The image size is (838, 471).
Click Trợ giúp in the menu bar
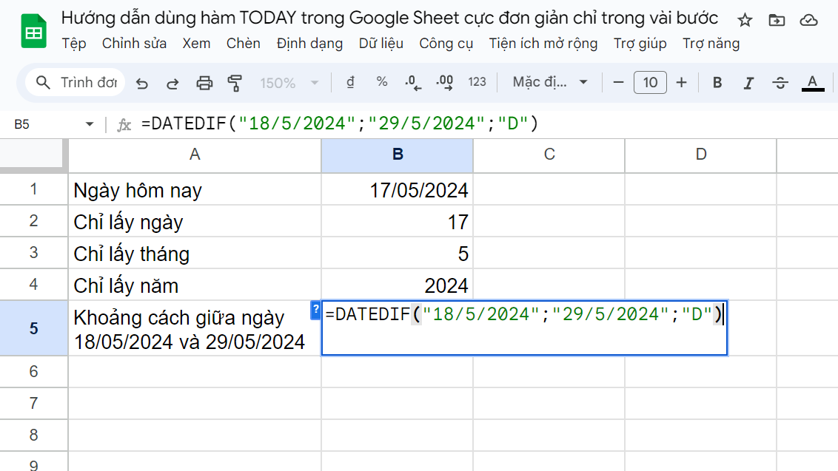(x=640, y=44)
